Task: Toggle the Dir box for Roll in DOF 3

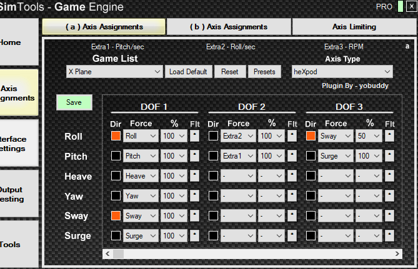Action: 311,135
